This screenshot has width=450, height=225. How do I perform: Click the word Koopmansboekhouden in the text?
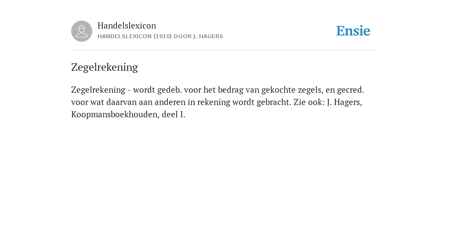(115, 115)
